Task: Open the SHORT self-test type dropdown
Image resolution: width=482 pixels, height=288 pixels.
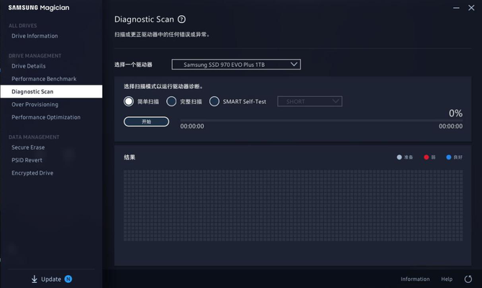Action: [x=309, y=101]
